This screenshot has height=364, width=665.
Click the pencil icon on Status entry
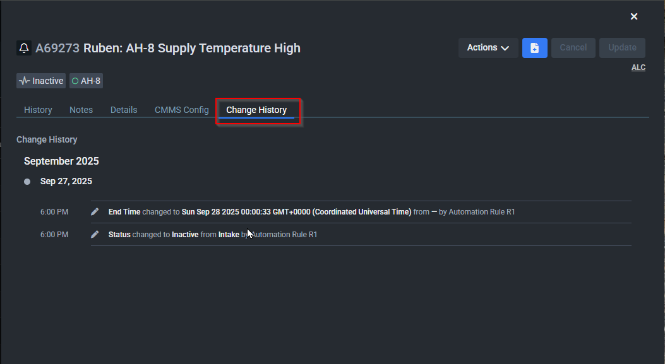95,235
